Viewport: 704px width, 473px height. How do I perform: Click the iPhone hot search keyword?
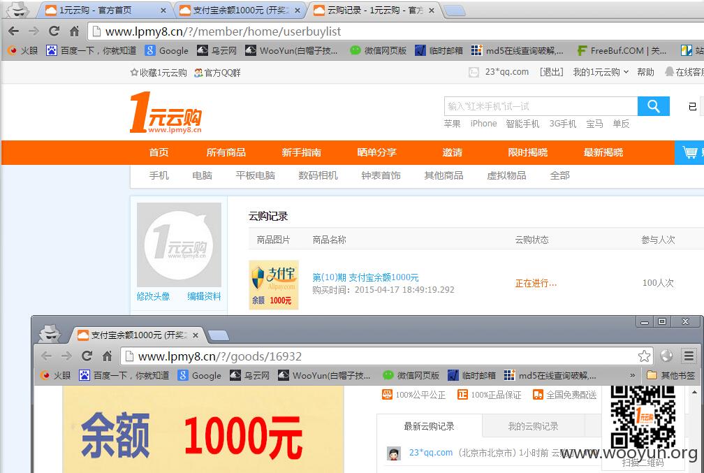[x=483, y=124]
